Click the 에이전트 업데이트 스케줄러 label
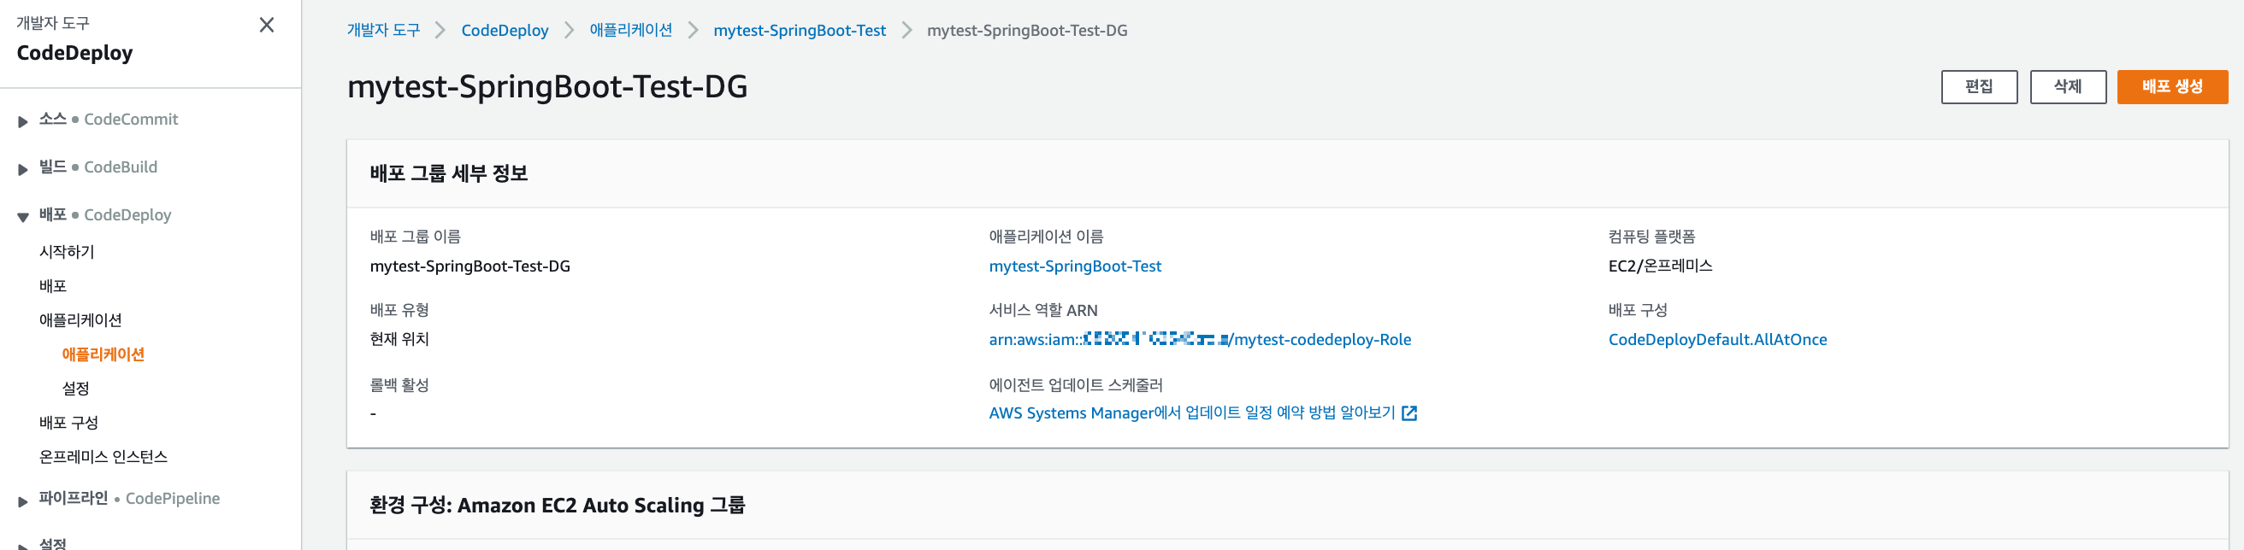The height and width of the screenshot is (550, 2244). (1075, 384)
